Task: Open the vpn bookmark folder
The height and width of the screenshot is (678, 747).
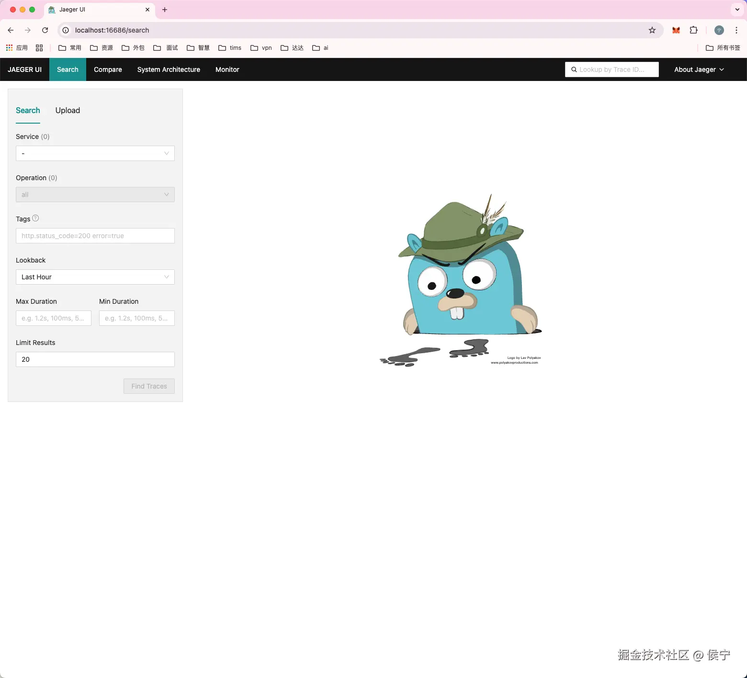Action: coord(261,48)
